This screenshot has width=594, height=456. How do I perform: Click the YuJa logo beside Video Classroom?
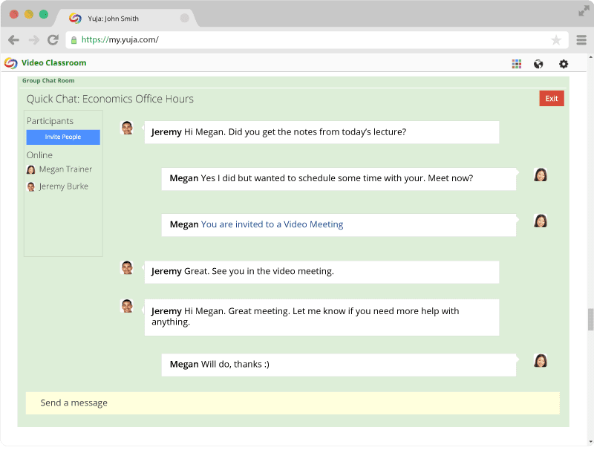pos(11,63)
